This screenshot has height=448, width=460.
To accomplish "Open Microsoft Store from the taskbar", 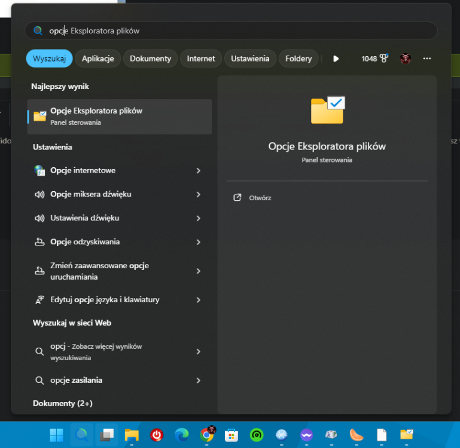I will pos(231,434).
